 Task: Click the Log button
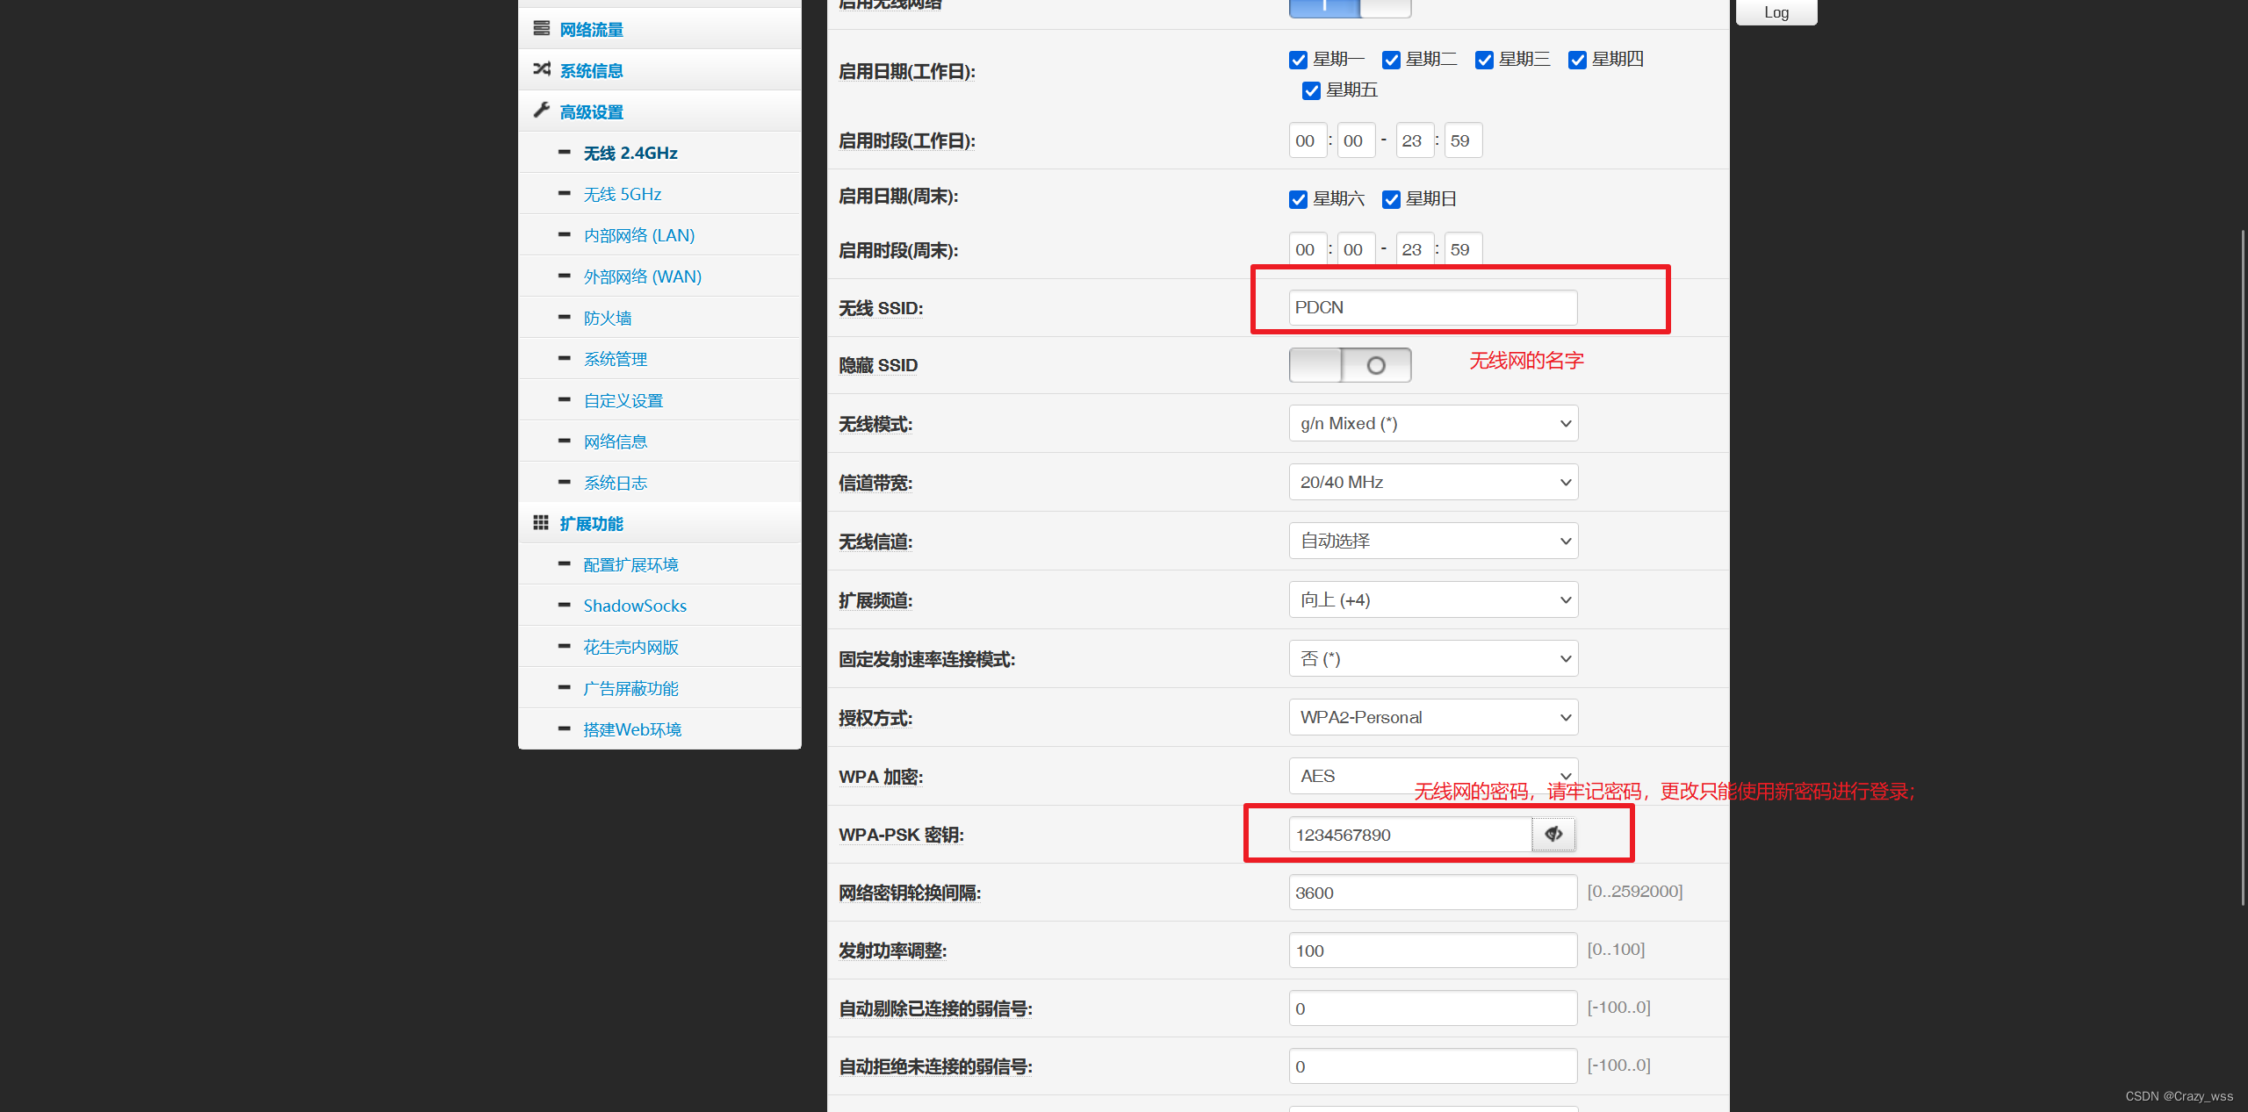[1776, 12]
